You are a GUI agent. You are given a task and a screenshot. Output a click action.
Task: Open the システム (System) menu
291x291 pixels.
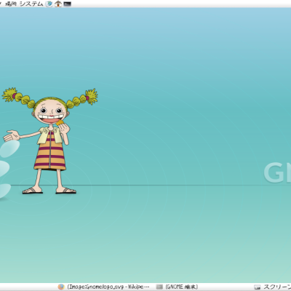(x=31, y=4)
